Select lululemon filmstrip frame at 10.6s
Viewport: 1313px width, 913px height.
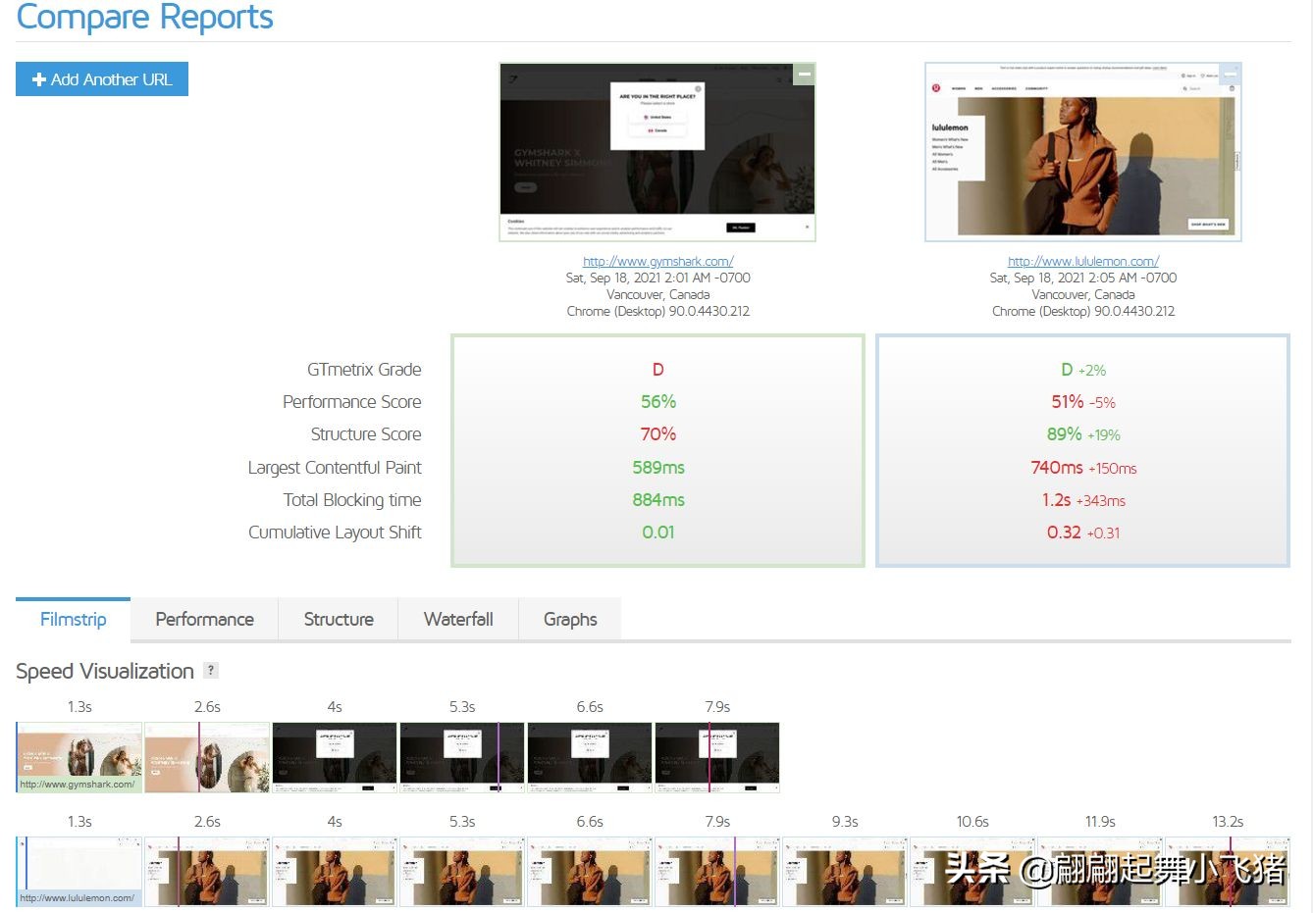tap(972, 871)
